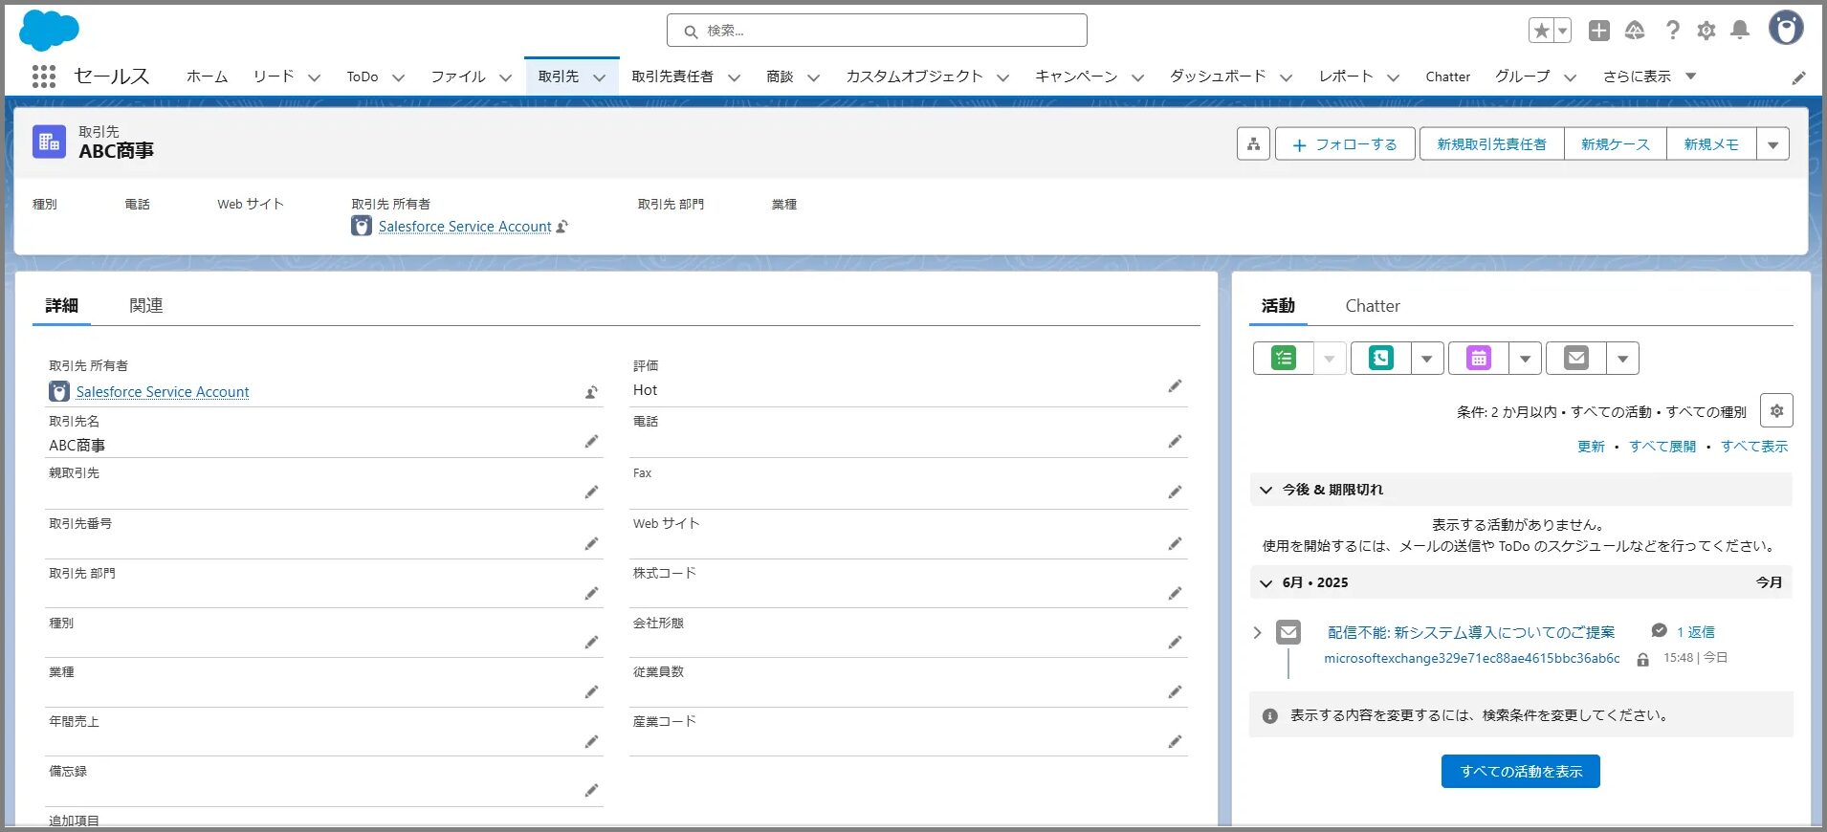Open Salesforce Service Account owner link in details
1827x832 pixels.
[x=163, y=392]
